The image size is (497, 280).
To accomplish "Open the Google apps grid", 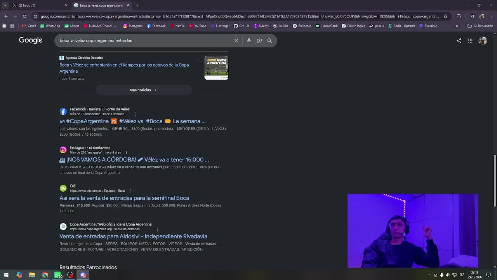I will (470, 40).
